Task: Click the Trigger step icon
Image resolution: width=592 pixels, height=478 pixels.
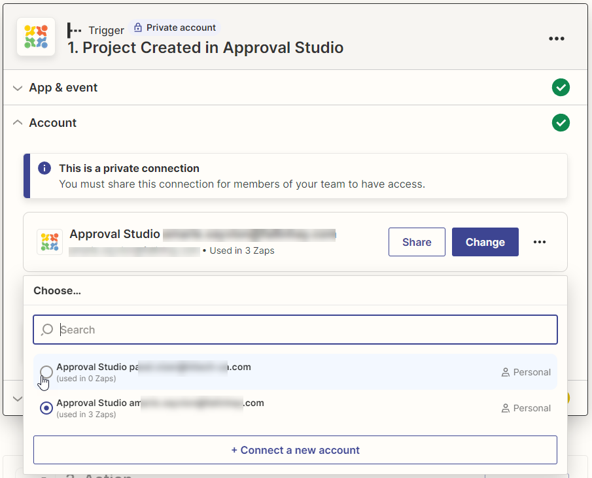Action: 75,30
